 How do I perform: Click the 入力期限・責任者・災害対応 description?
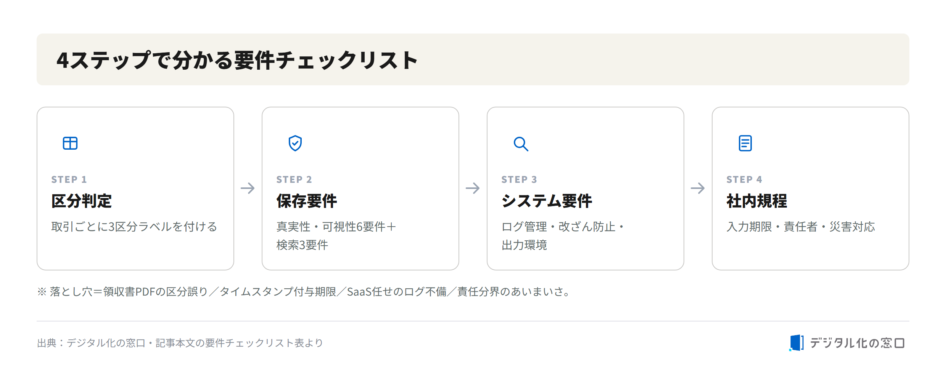pos(801,227)
